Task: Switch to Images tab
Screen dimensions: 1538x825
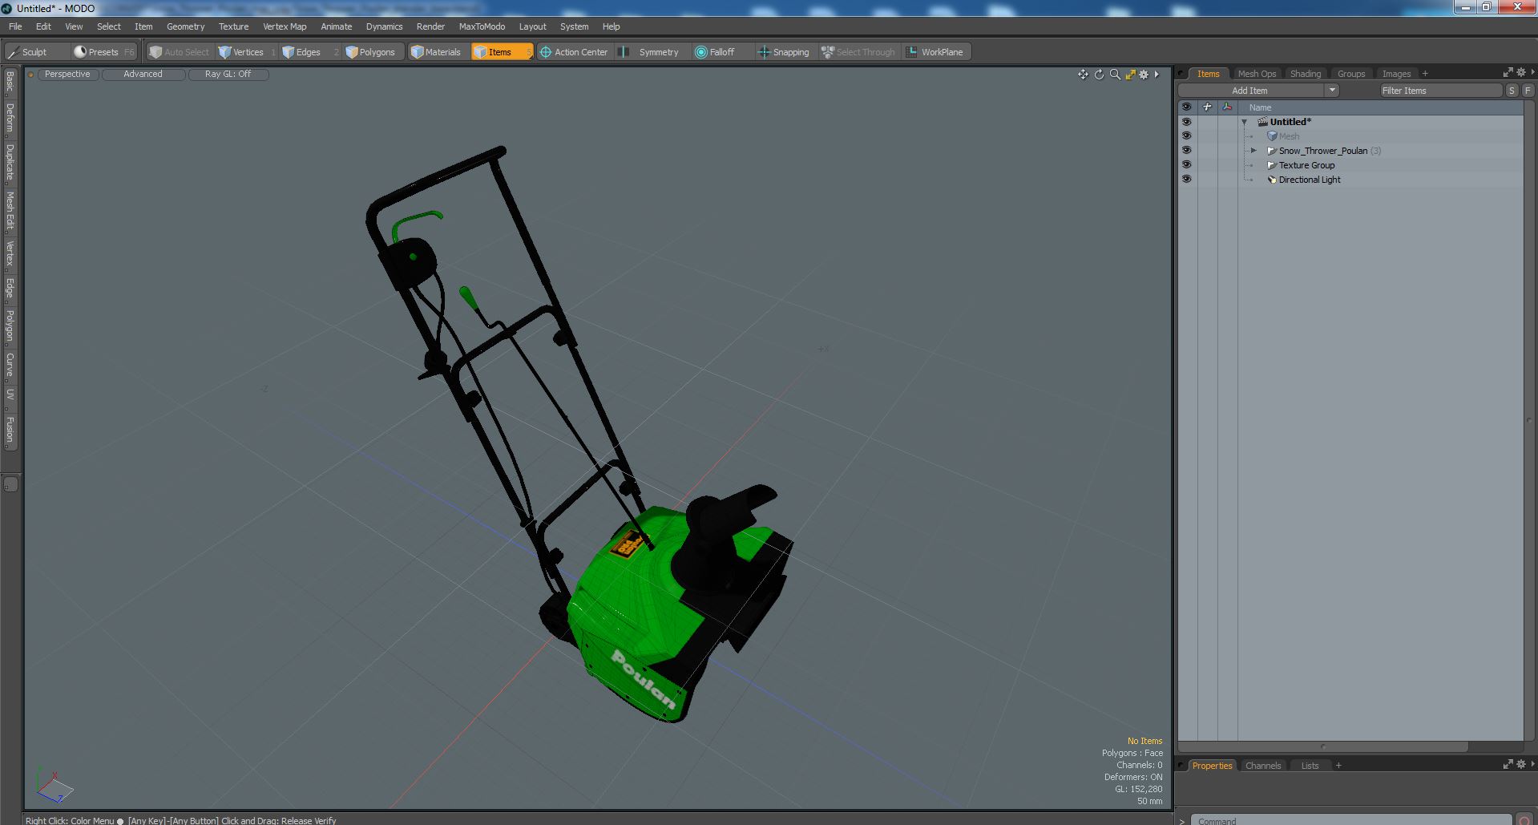Action: (1396, 74)
